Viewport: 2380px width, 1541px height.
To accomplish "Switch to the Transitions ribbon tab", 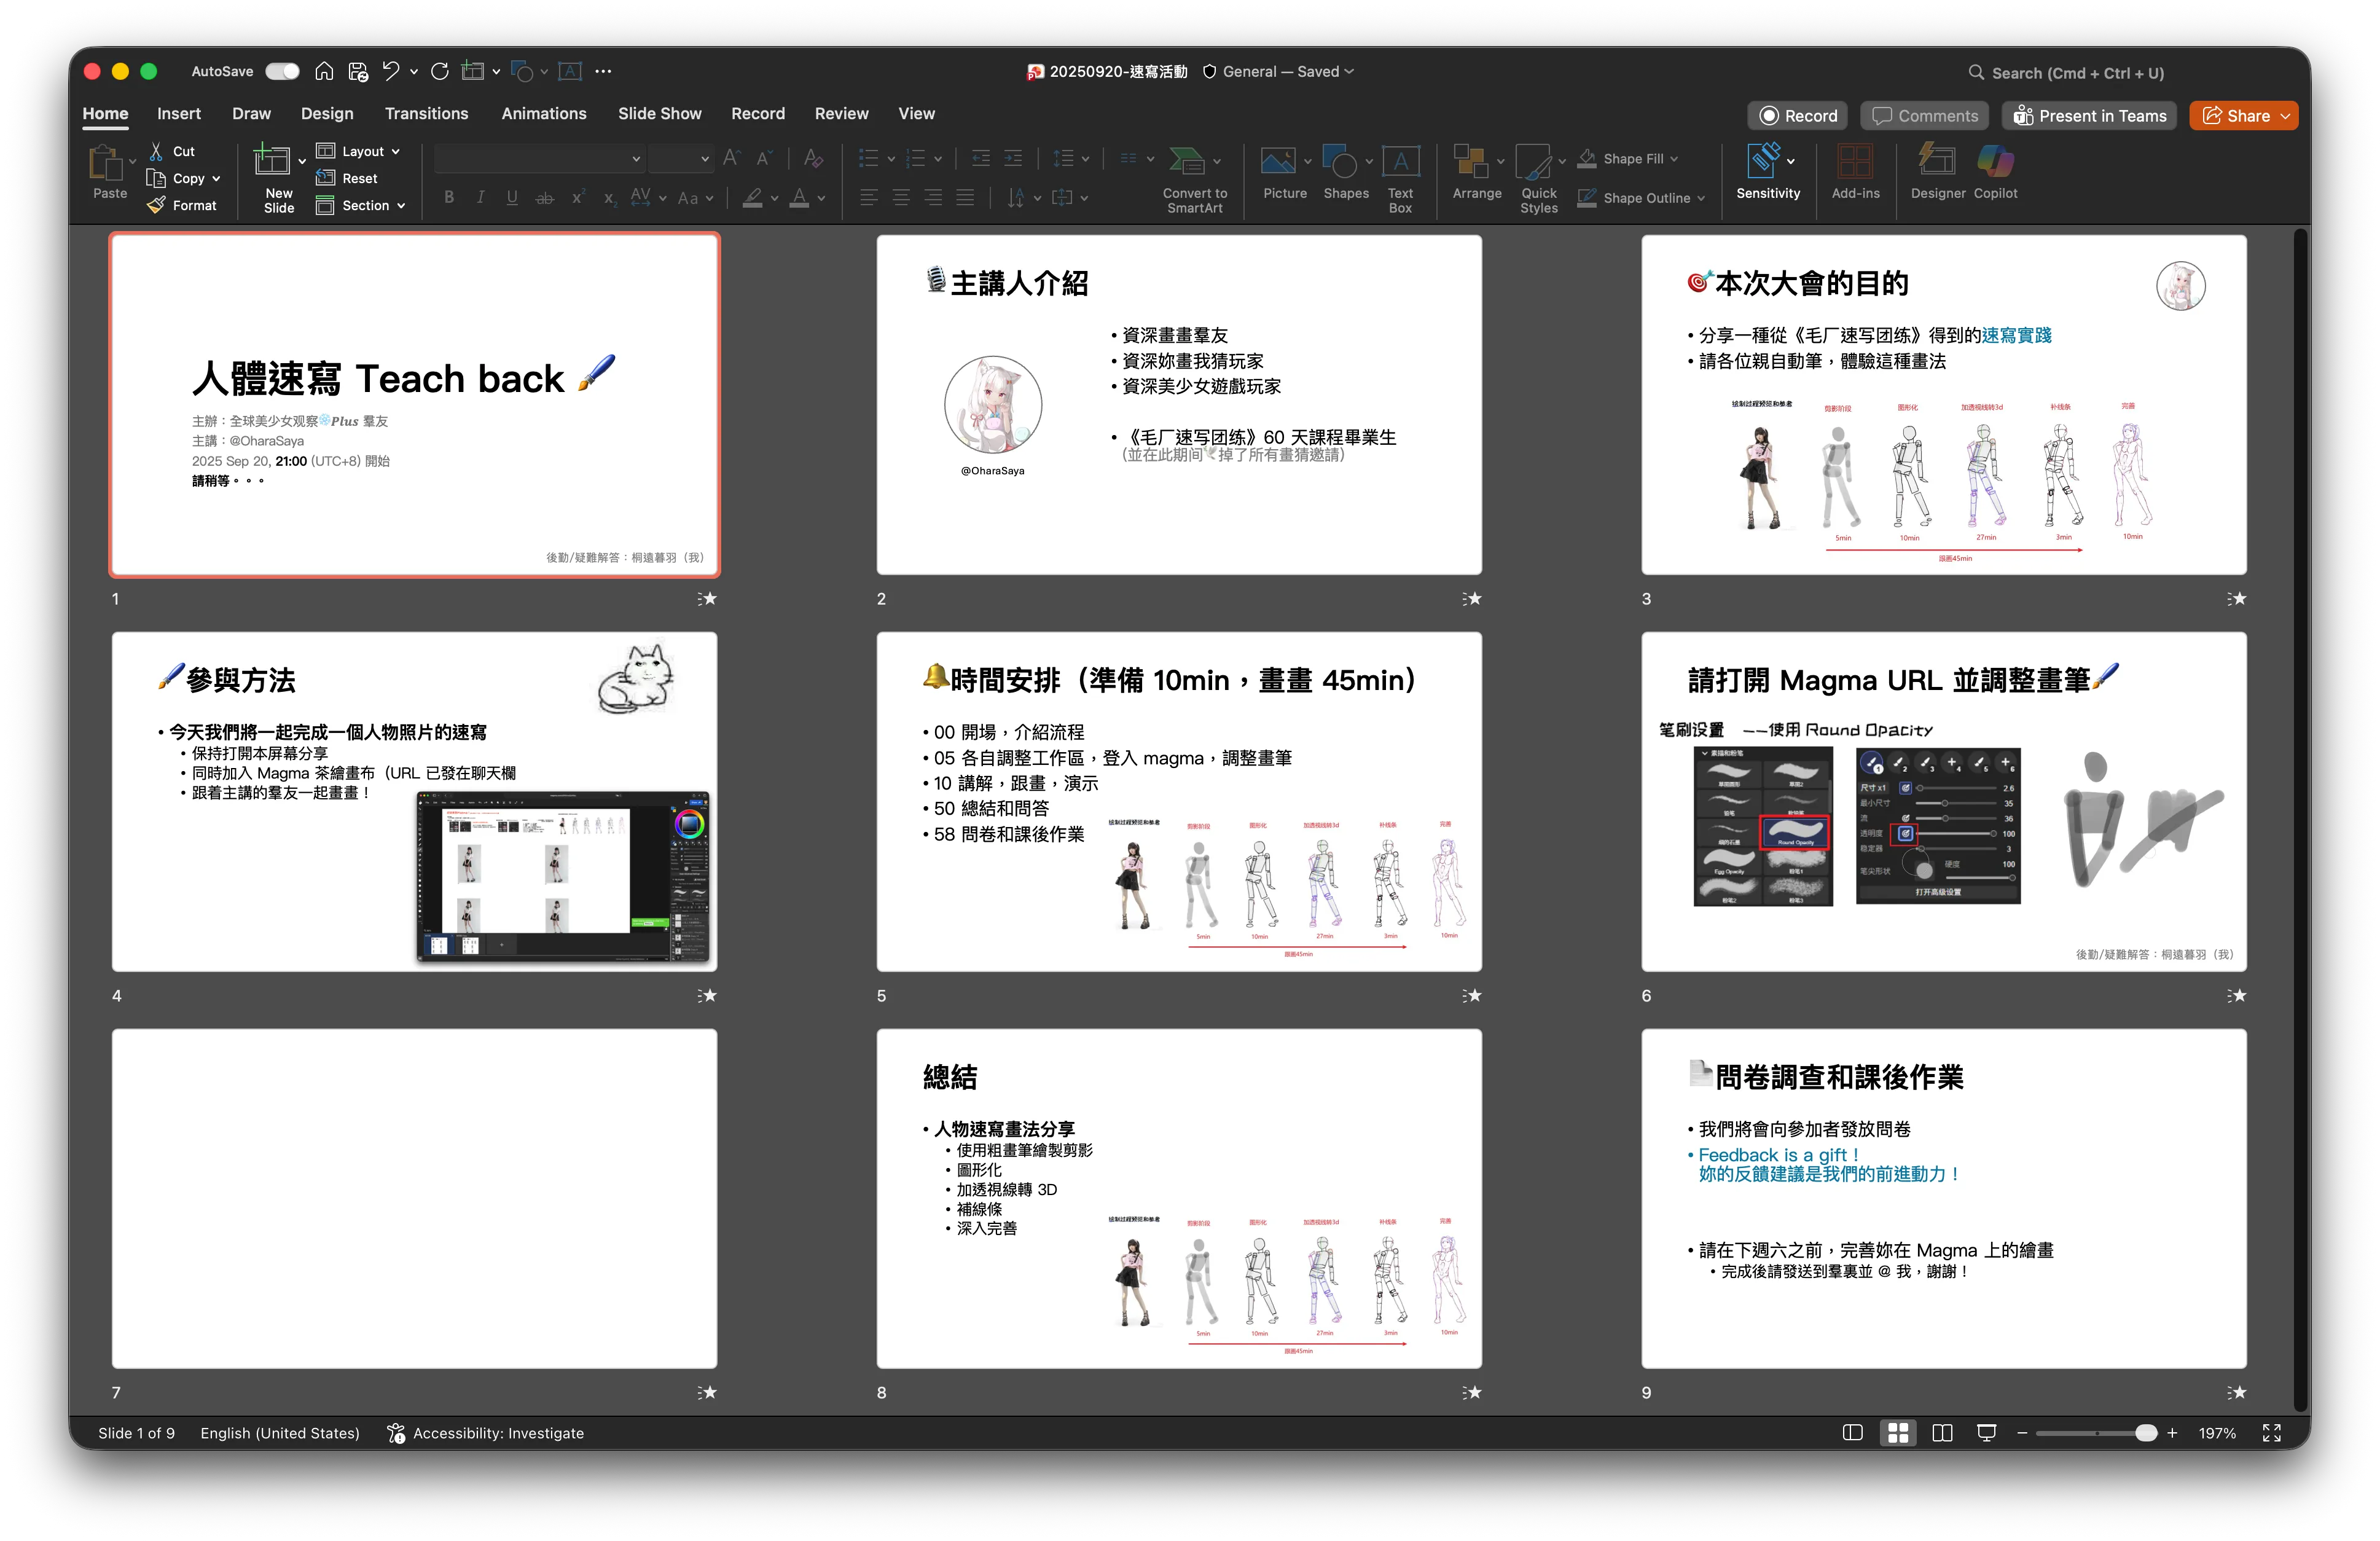I will coord(426,113).
